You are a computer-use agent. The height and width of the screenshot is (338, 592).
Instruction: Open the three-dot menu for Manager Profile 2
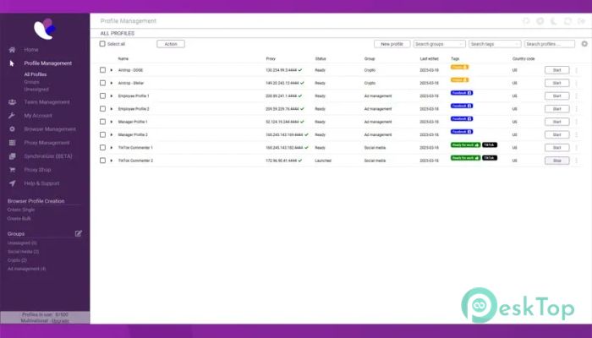click(x=577, y=134)
